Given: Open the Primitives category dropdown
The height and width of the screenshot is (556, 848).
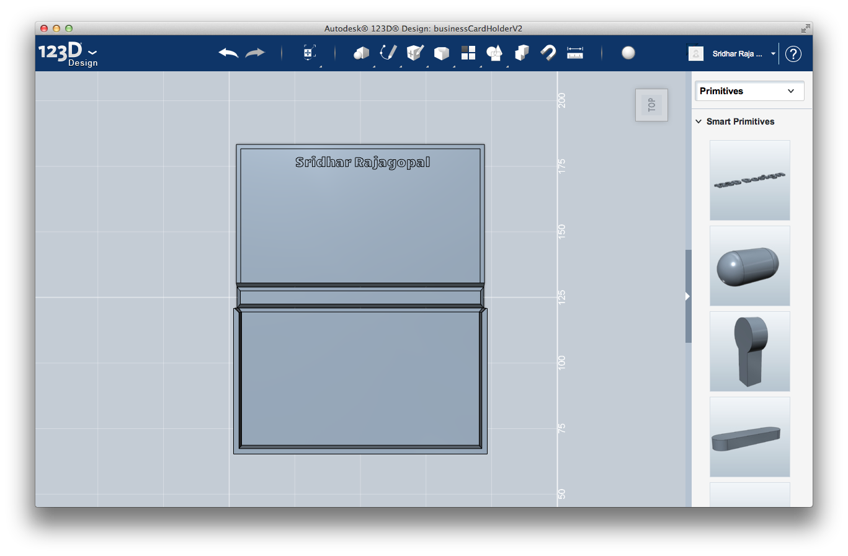Looking at the screenshot, I should point(749,91).
